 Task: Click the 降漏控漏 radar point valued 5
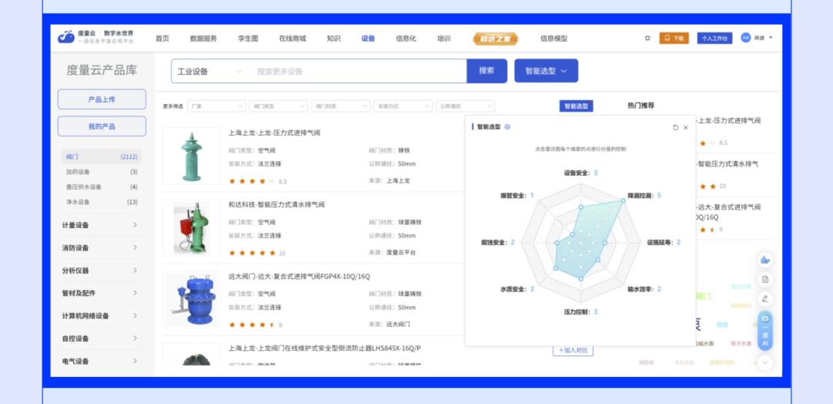(x=622, y=202)
